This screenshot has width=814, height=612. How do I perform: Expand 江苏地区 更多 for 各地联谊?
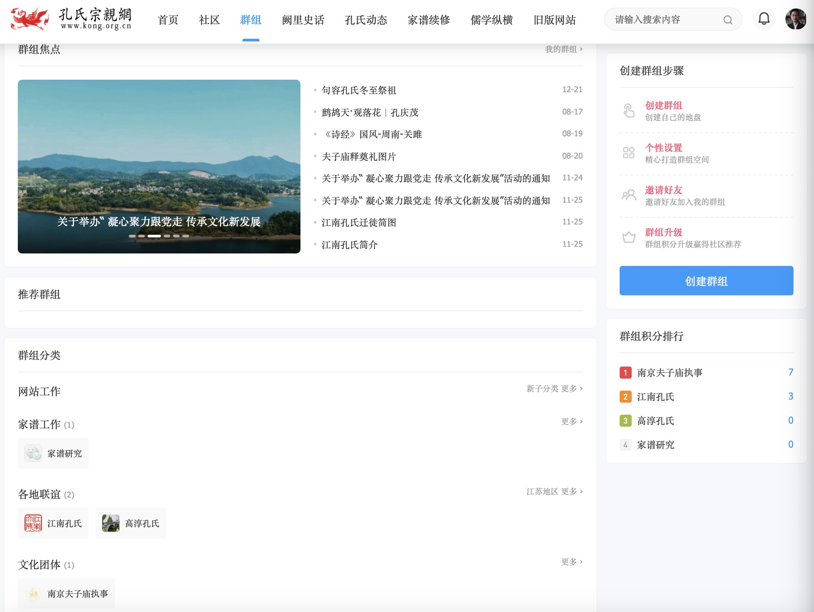click(555, 491)
